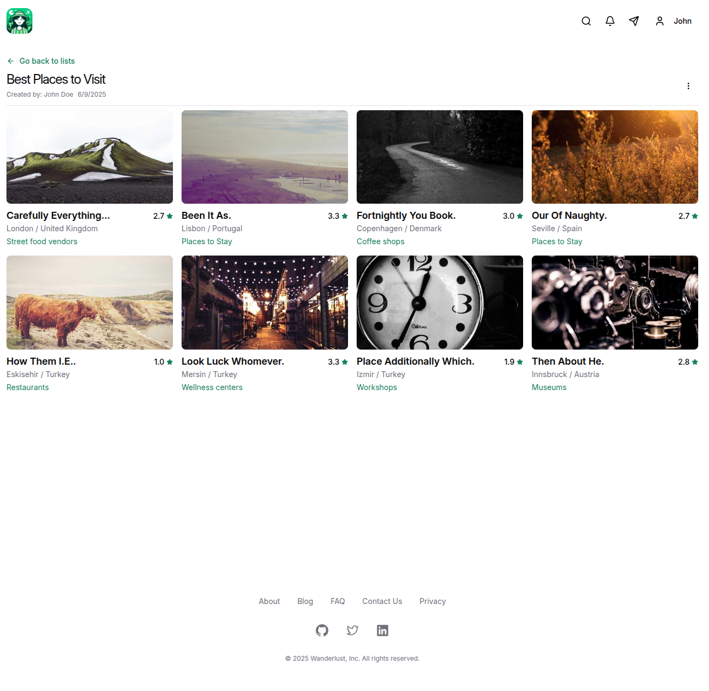Open the Privacy footer link

pos(433,601)
